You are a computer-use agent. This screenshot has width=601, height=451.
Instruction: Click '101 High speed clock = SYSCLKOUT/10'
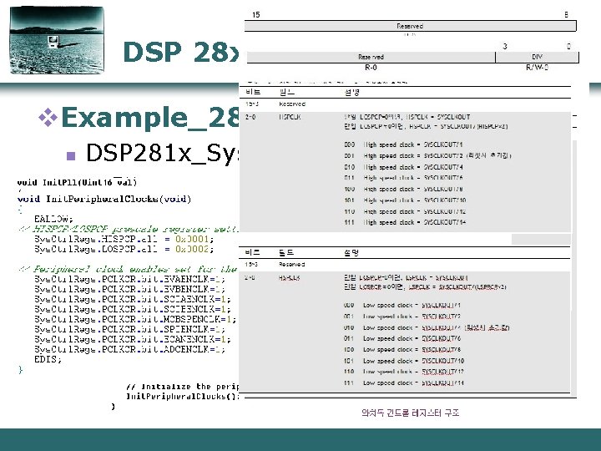click(405, 200)
